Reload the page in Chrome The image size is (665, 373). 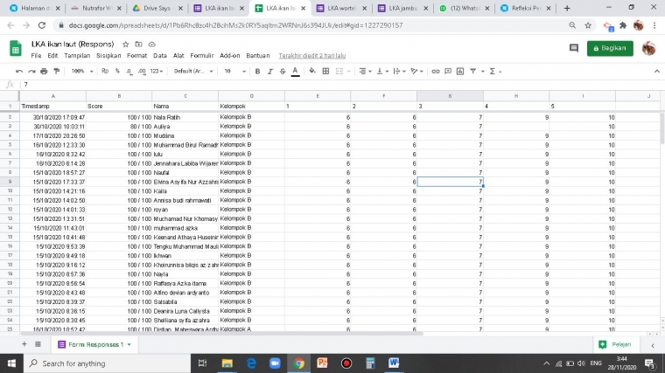pyautogui.click(x=42, y=25)
